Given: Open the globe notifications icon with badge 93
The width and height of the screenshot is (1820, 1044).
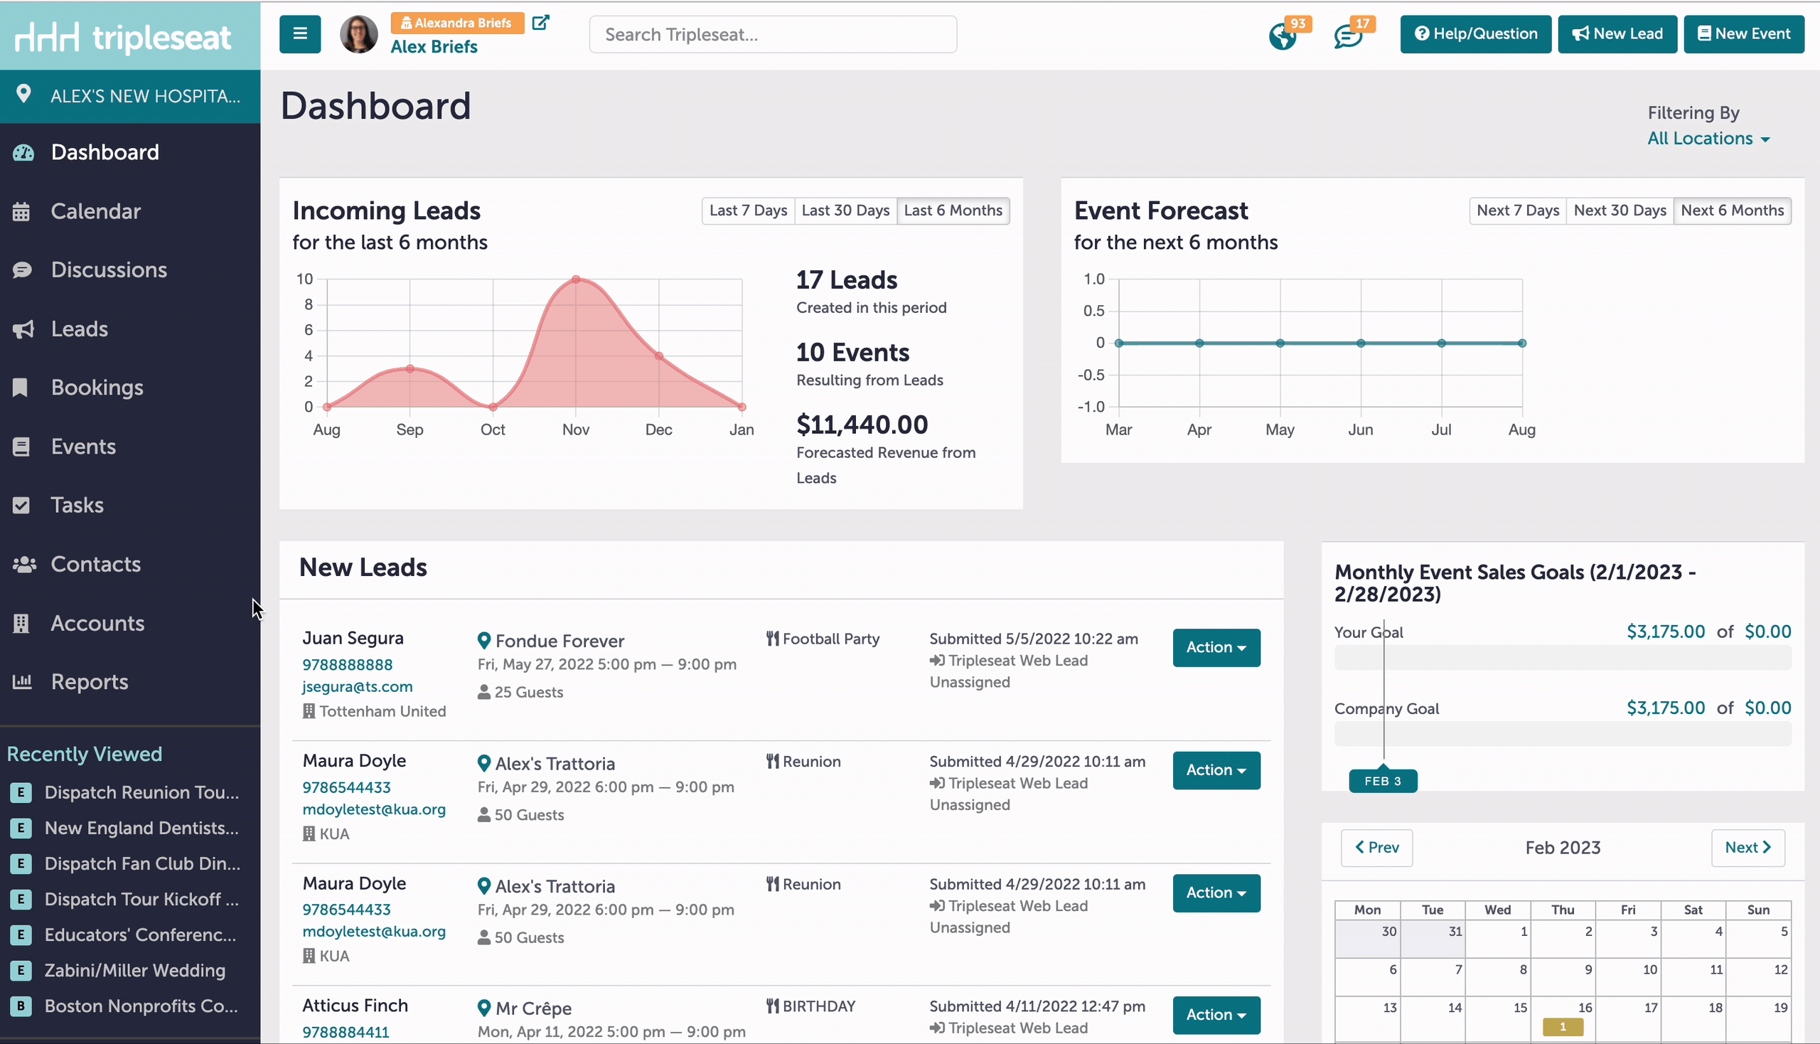Looking at the screenshot, I should pos(1283,36).
